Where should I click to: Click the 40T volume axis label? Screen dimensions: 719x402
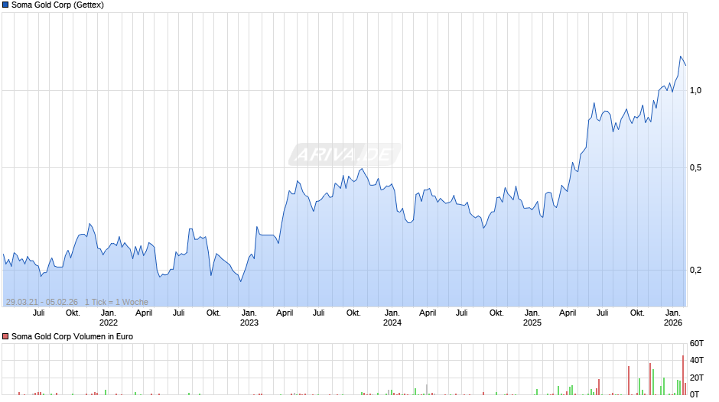(697, 360)
